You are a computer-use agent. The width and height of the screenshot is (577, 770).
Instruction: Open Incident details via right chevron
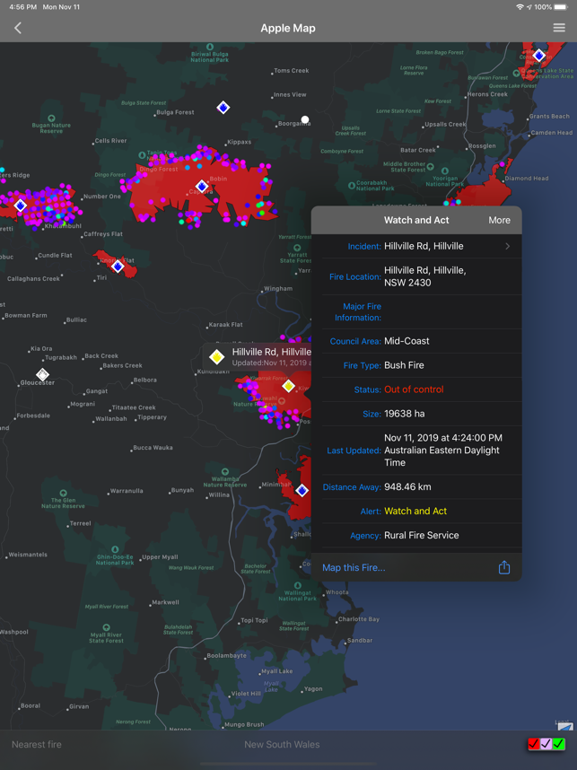click(x=508, y=246)
